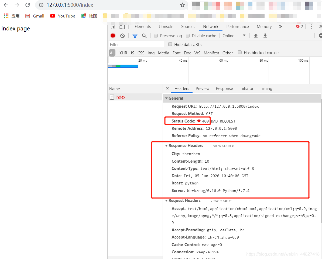Open the Apps grid bookmark icon
Viewport: 322px width, 259px height.
click(x=6, y=16)
